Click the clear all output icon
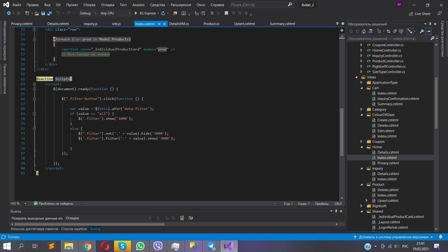Screen dimensions: 448x252 coord(182,218)
